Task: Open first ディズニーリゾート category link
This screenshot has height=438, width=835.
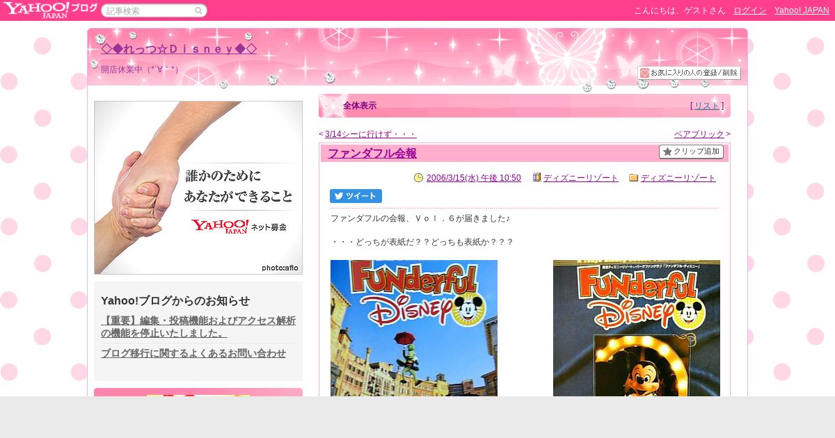Action: [581, 178]
